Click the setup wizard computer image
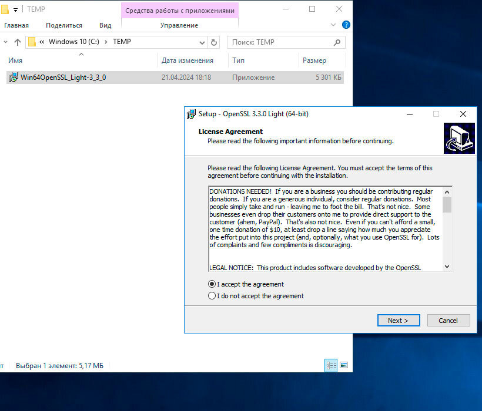Screen dimensions: 482x411 click(459, 138)
